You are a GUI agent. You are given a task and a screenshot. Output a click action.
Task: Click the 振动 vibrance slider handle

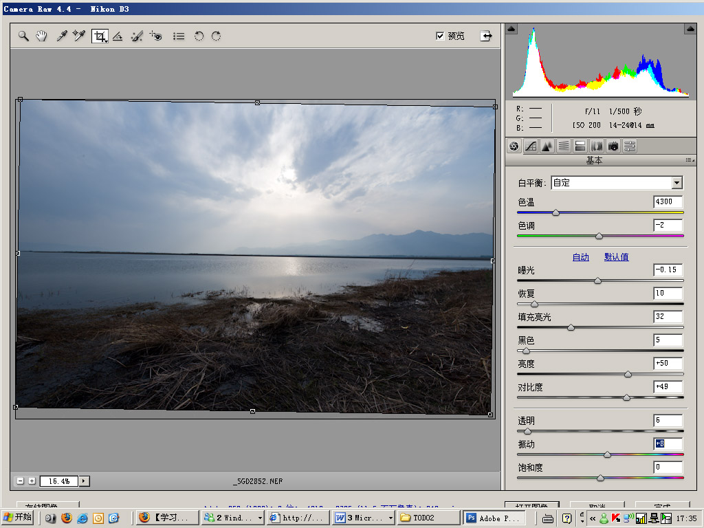(608, 455)
